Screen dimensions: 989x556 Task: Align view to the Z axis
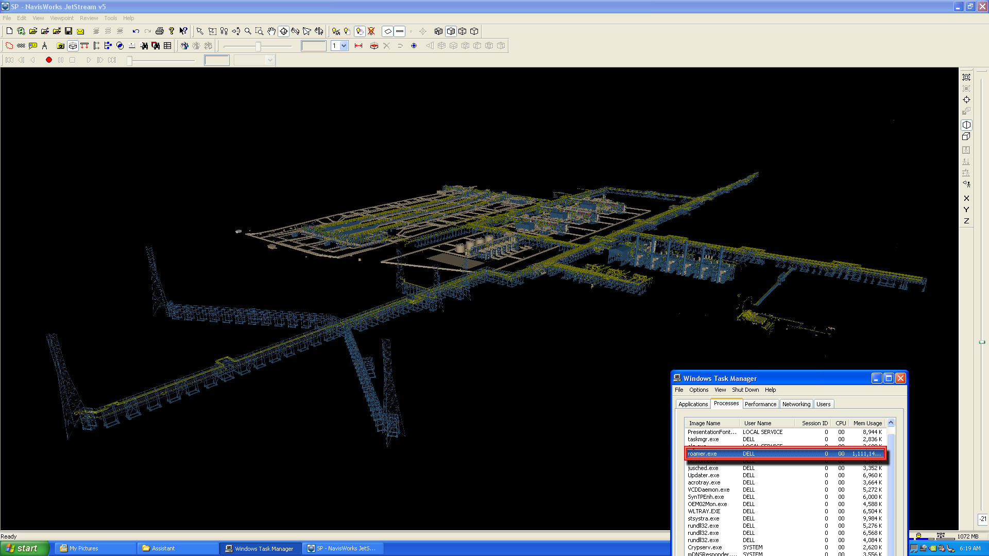pos(966,221)
